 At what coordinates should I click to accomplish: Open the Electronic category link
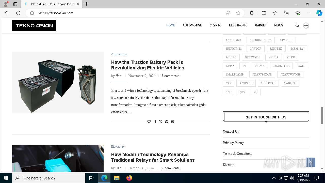pos(118,147)
